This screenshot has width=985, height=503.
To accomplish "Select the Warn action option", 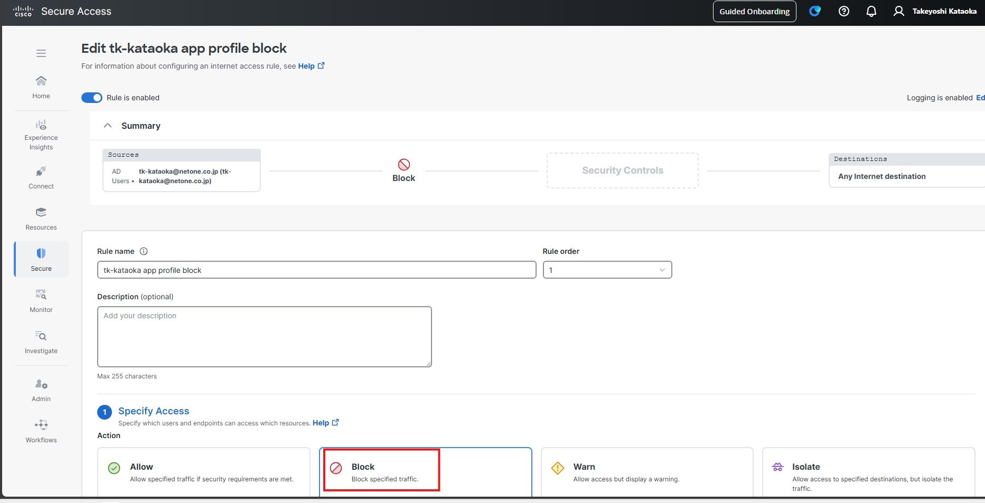I will 646,472.
